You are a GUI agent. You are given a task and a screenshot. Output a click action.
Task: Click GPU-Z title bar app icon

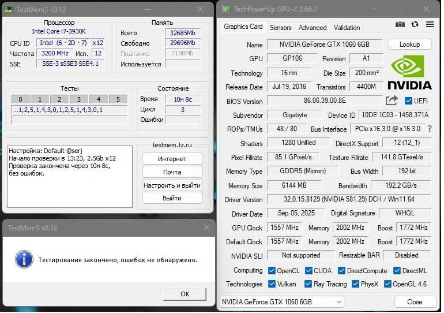[x=226, y=9]
